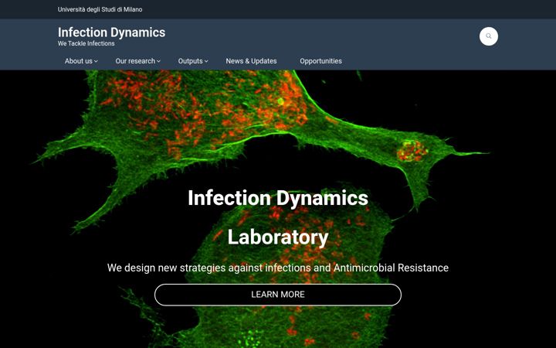Open the News & Updates menu item
This screenshot has height=348, width=556.
[x=251, y=61]
